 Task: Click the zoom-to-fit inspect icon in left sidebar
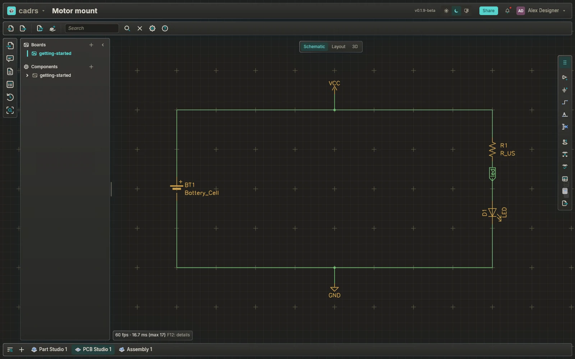click(x=10, y=110)
